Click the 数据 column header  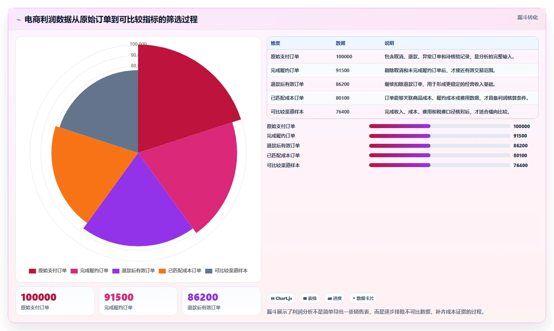click(341, 43)
